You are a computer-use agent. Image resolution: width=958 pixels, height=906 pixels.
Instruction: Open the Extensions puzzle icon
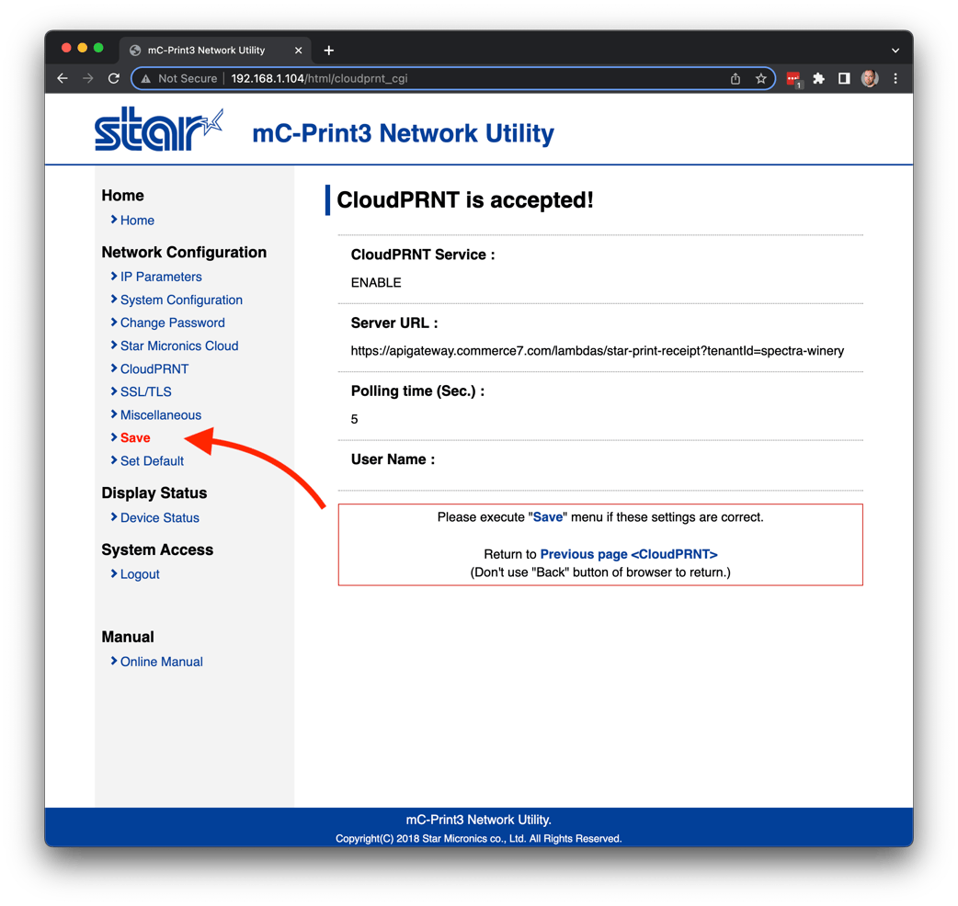pyautogui.click(x=819, y=79)
